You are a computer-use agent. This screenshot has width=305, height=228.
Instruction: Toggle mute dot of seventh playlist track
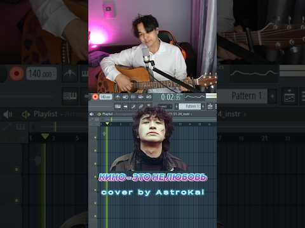(95, 216)
